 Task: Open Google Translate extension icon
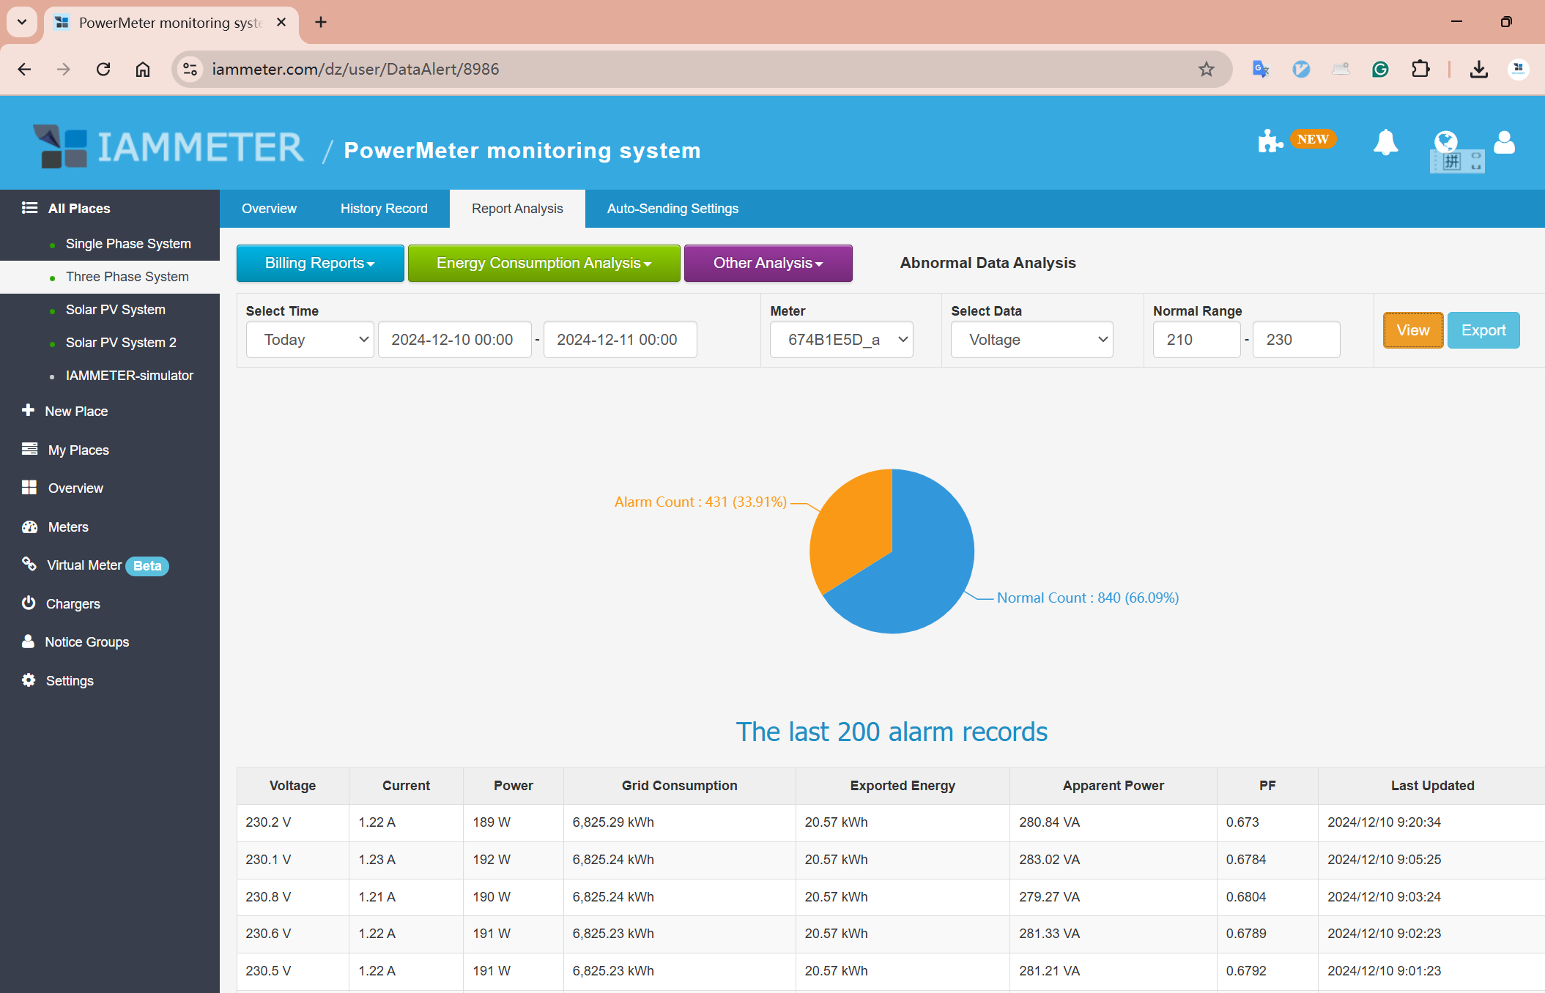[x=1261, y=69]
